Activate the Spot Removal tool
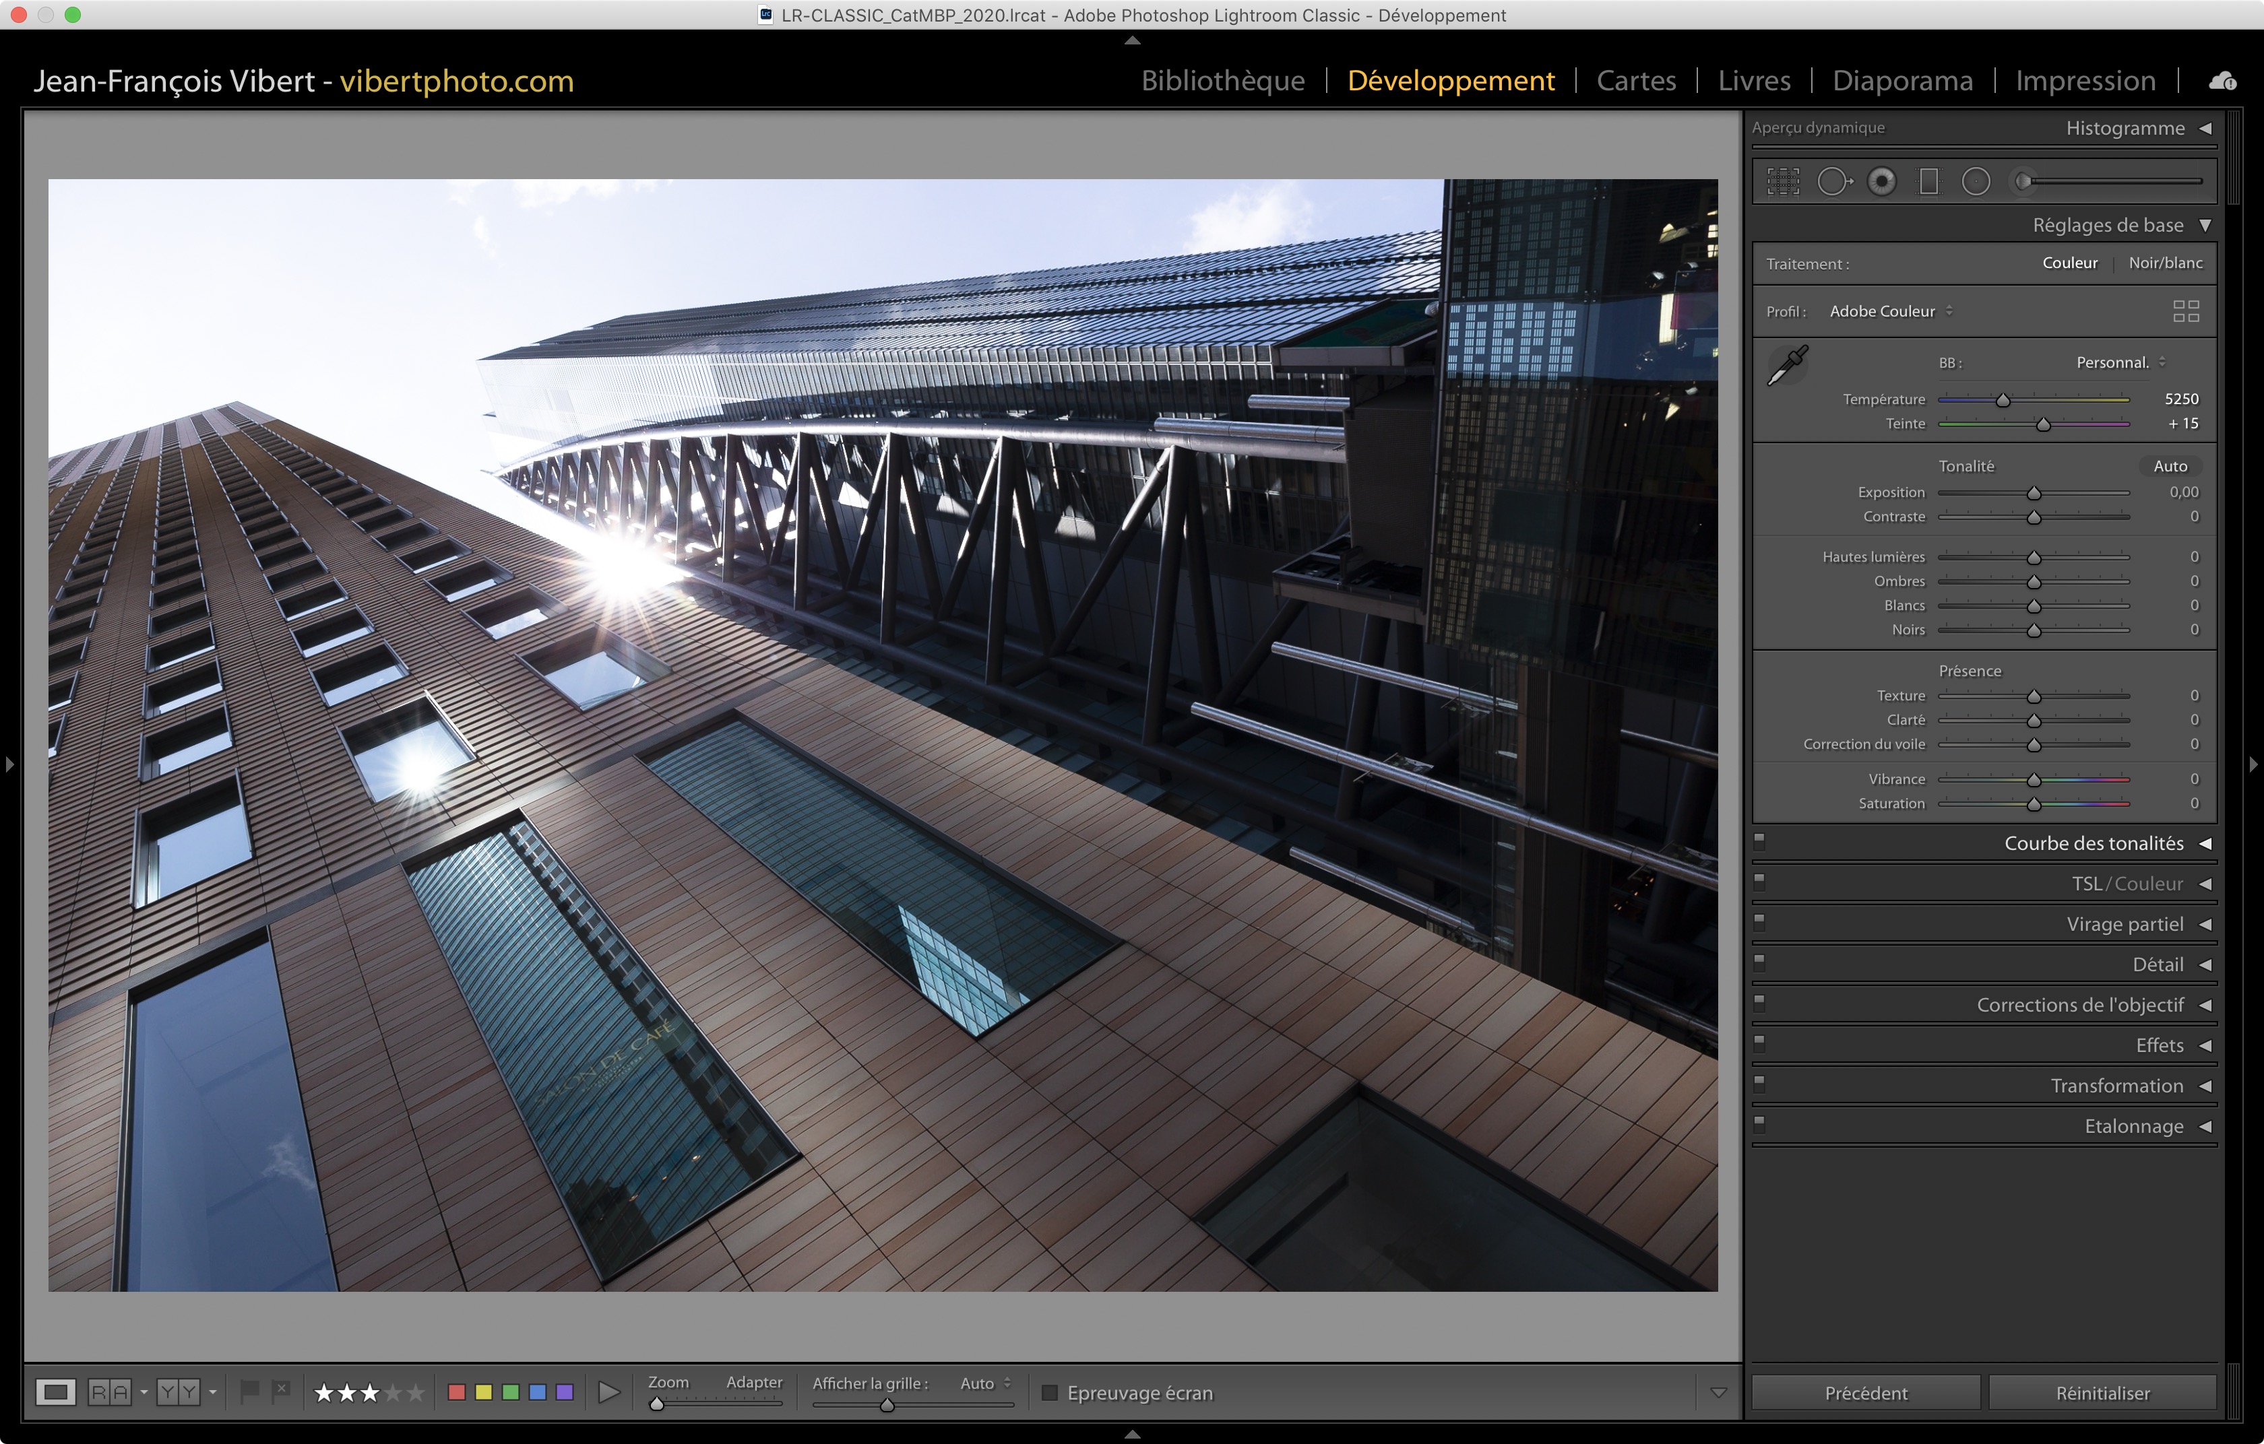Viewport: 2264px width, 1444px height. click(1833, 181)
